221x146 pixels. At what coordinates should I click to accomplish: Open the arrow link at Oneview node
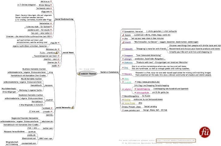(51, 36)
